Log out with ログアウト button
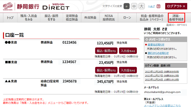191x107 pixels. pyautogui.click(x=176, y=6)
